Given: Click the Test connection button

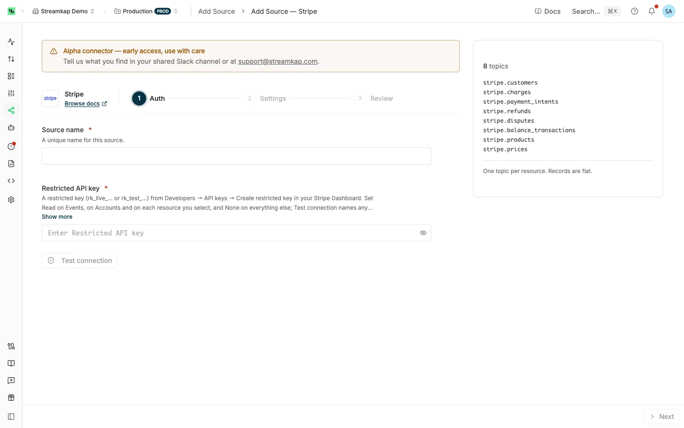Looking at the screenshot, I should [x=79, y=261].
